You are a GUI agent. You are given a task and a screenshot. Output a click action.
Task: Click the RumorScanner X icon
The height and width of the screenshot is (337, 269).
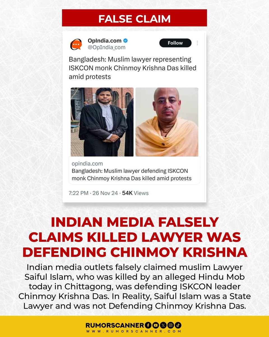pyautogui.click(x=164, y=325)
